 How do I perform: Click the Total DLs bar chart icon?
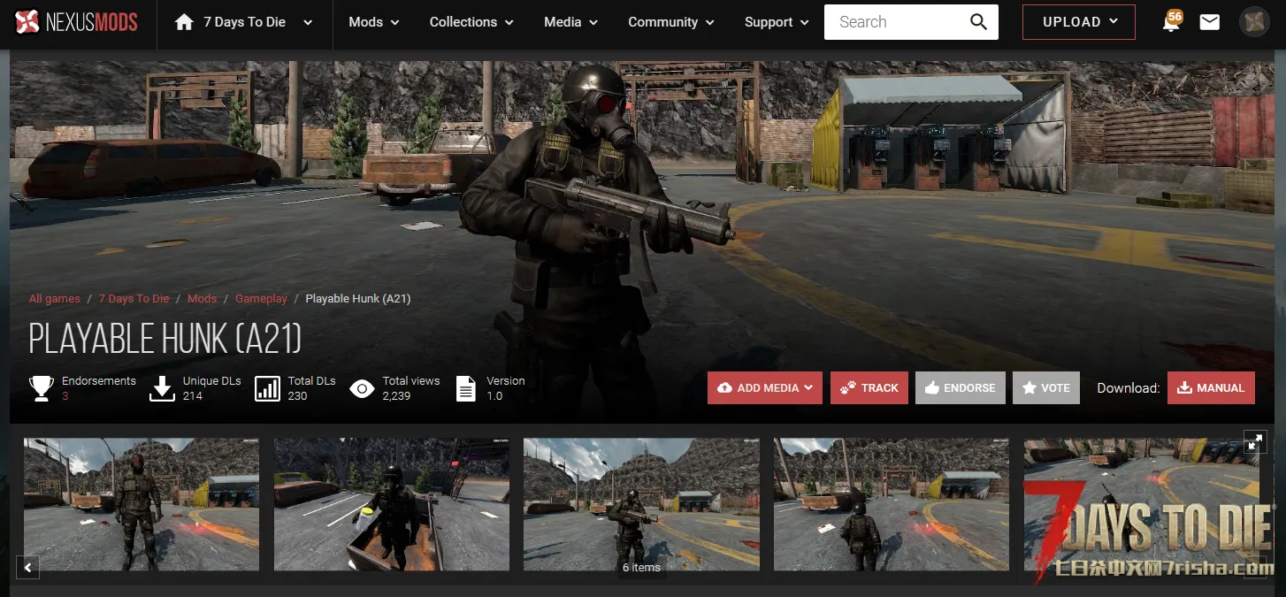pyautogui.click(x=267, y=388)
